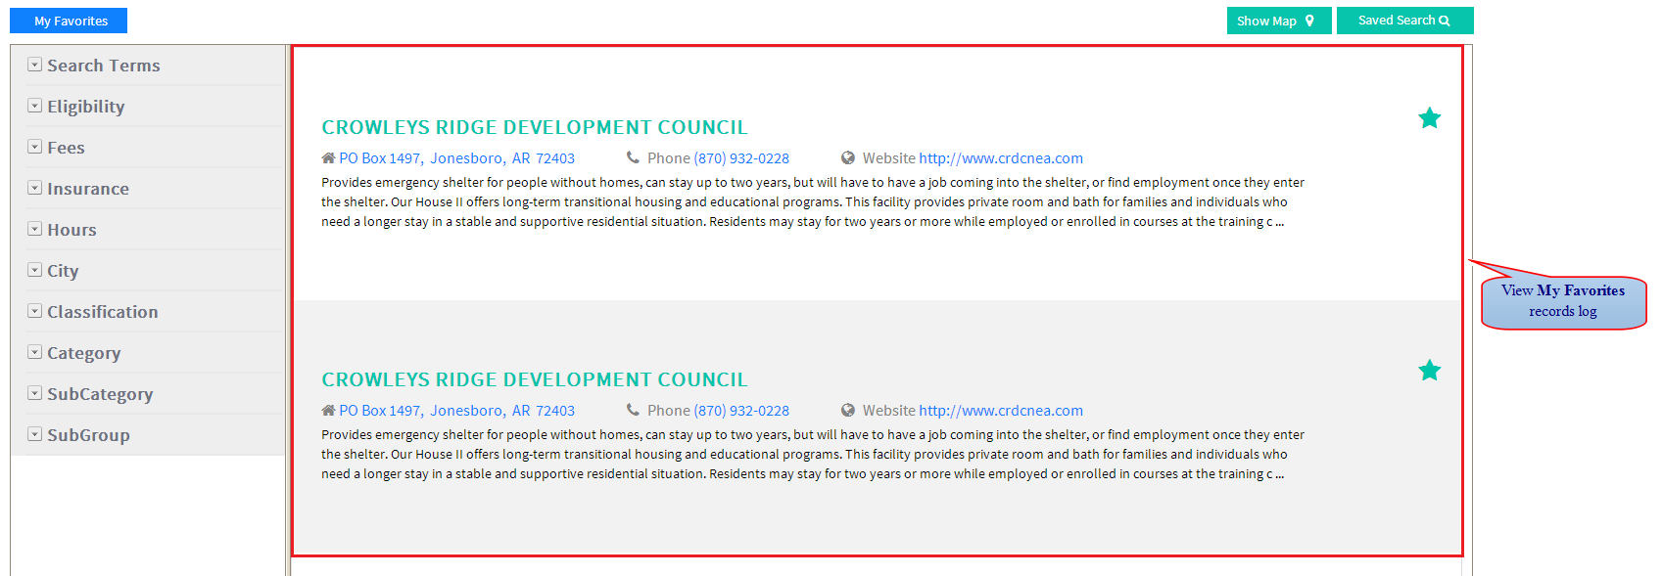Image resolution: width=1662 pixels, height=576 pixels.
Task: Open www.crdcnea.com link in the second listing
Action: pos(1001,411)
